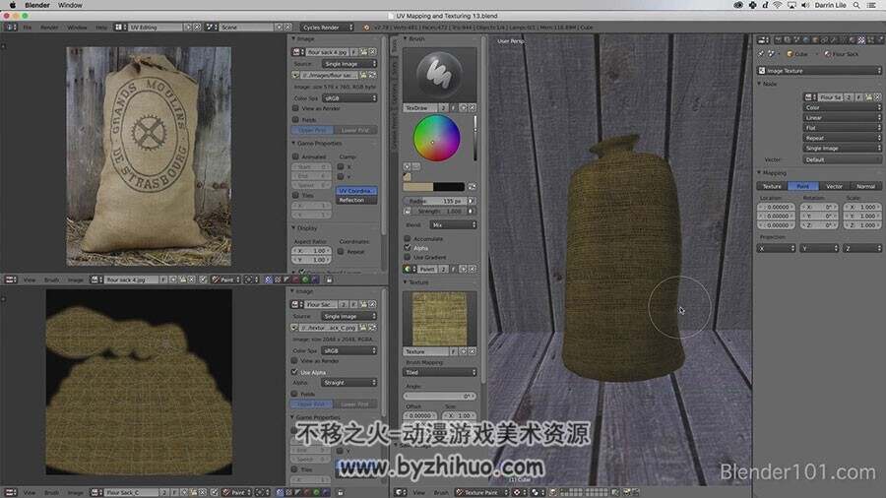The image size is (886, 498).
Task: Open the Render menu
Action: pos(49,28)
